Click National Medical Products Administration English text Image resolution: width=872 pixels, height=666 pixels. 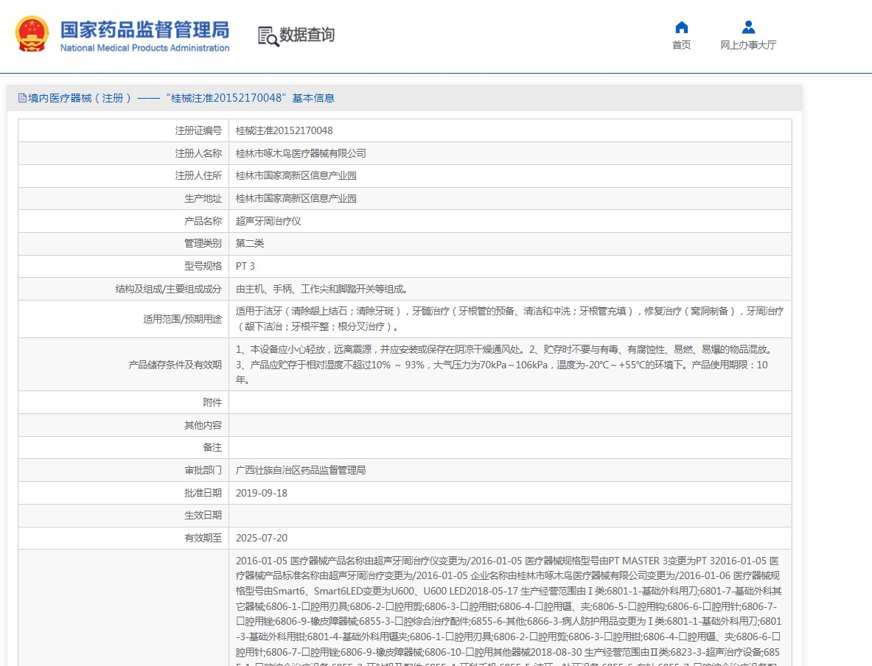pos(144,48)
